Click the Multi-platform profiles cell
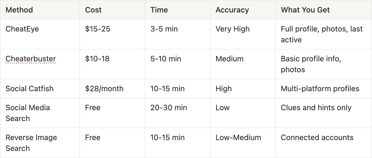This screenshot has height=158, width=372. [x=320, y=89]
